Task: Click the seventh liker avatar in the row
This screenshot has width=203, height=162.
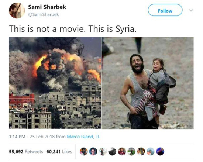Action: click(141, 151)
